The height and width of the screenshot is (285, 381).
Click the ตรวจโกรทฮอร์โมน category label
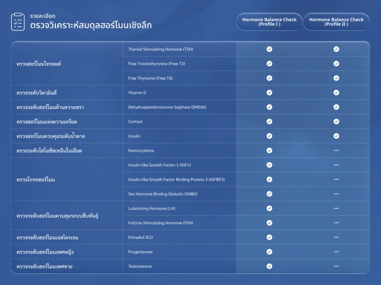[x=36, y=180]
